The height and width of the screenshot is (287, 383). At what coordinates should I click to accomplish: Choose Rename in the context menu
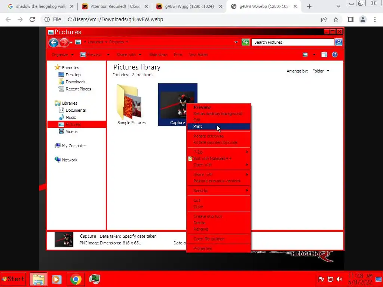[x=218, y=229]
